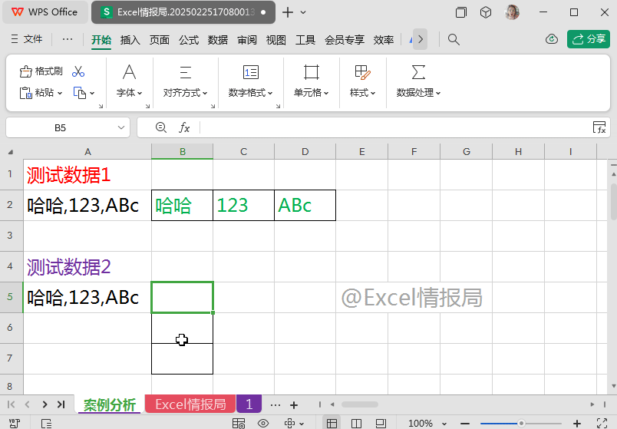
Task: Click the magnifier search icon in menu bar
Action: point(454,39)
